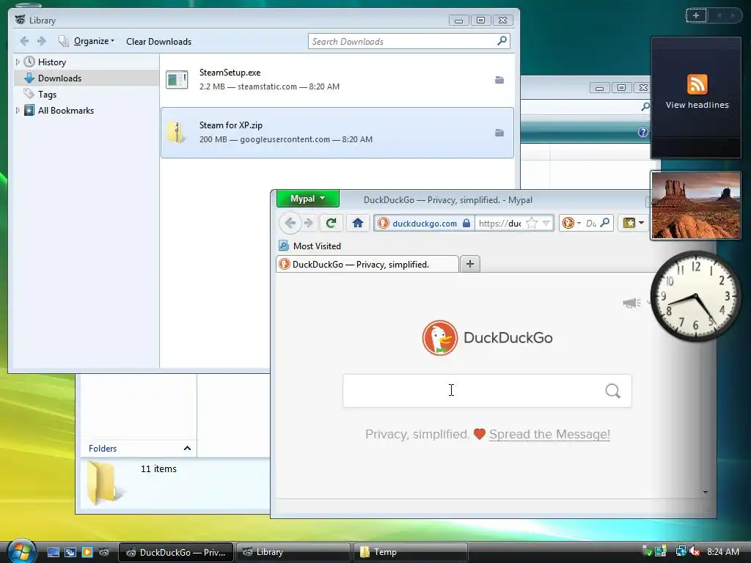This screenshot has height=563, width=751.
Task: Click the search bar magnifier in Mypal toolbar
Action: pyautogui.click(x=605, y=223)
